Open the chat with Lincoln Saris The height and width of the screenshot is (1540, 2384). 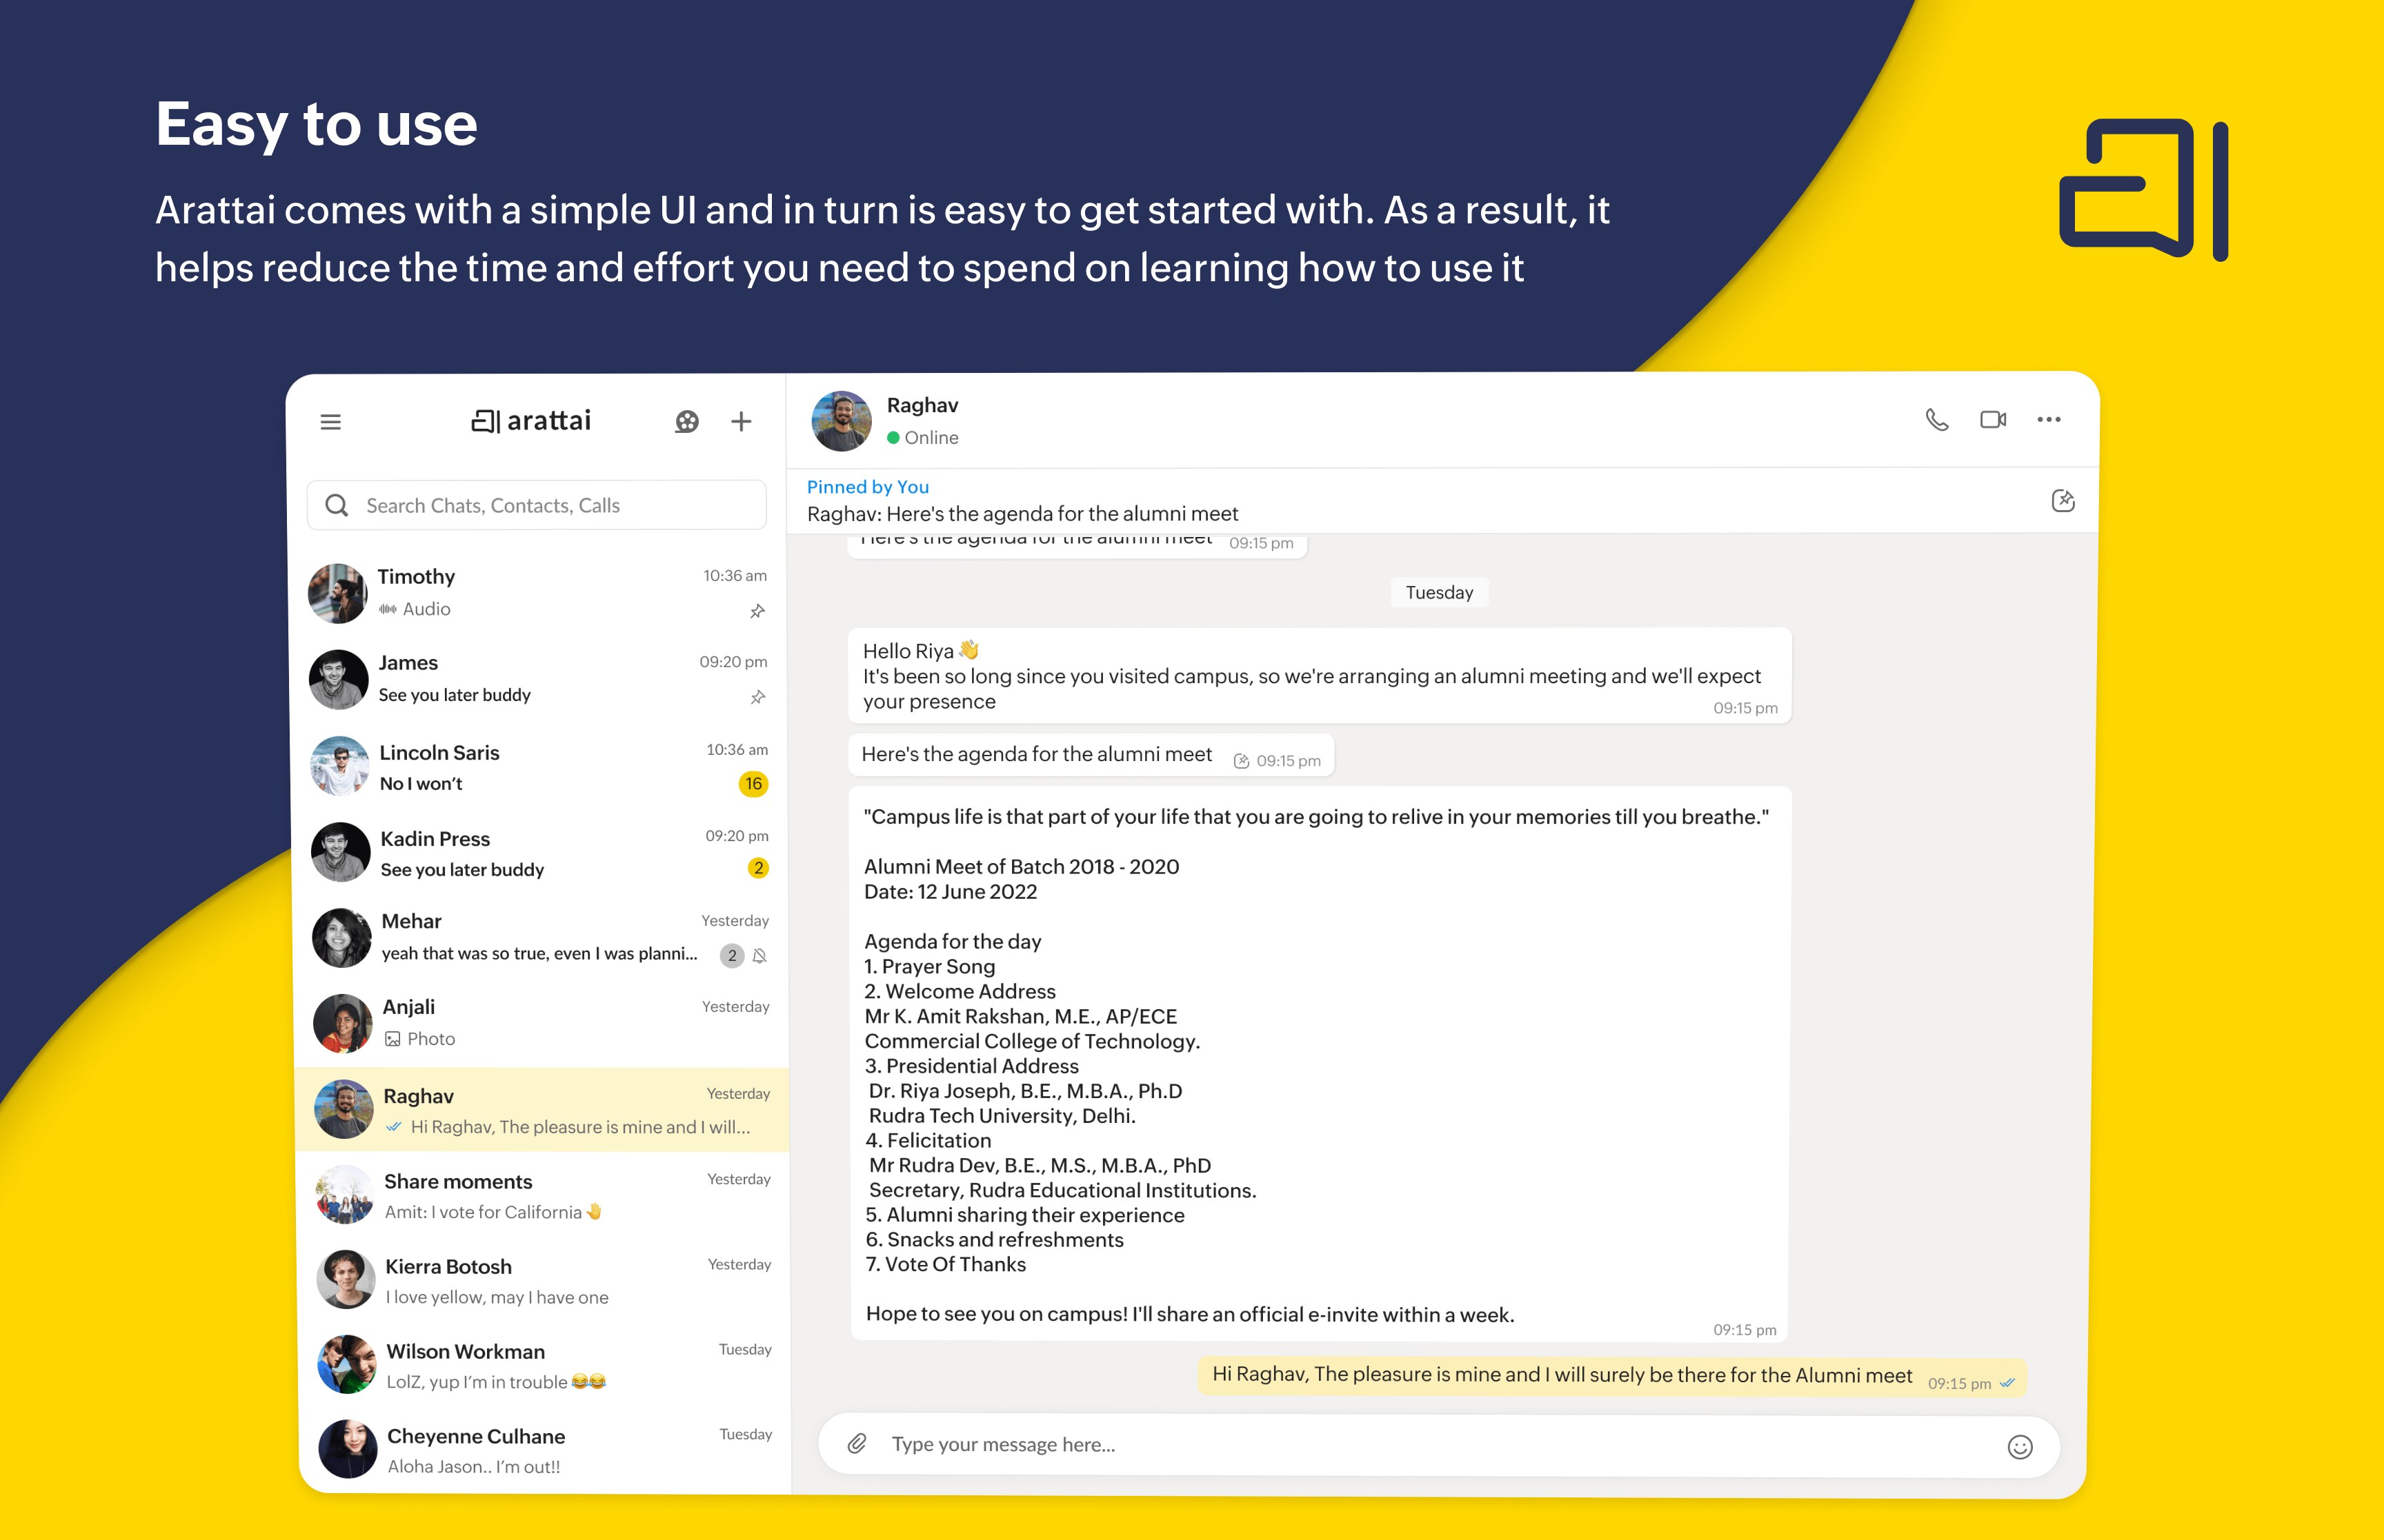pos(520,766)
